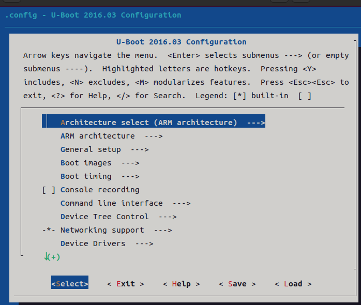Expand Boot timing submenu arrow
Image resolution: width=361 pixels, height=305 pixels.
pyautogui.click(x=130, y=176)
